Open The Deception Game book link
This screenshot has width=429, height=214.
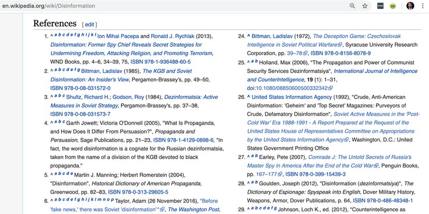[x=324, y=41]
